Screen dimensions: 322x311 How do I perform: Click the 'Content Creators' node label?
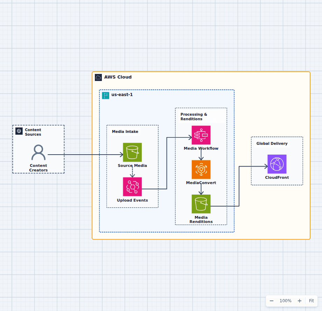tap(38, 168)
